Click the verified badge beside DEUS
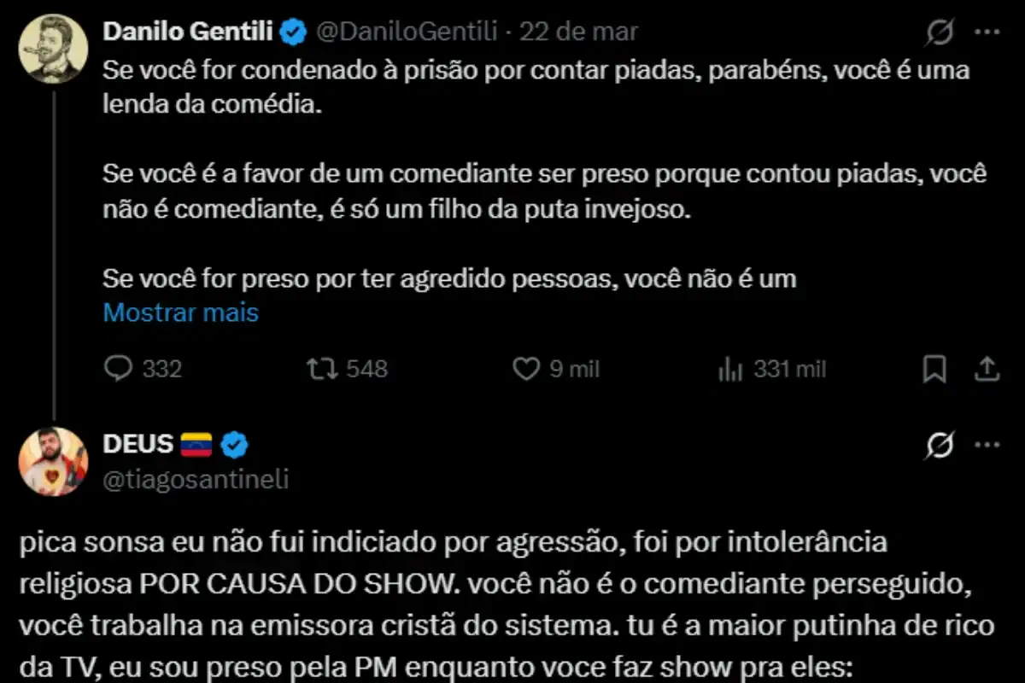1025x683 pixels. 235,445
